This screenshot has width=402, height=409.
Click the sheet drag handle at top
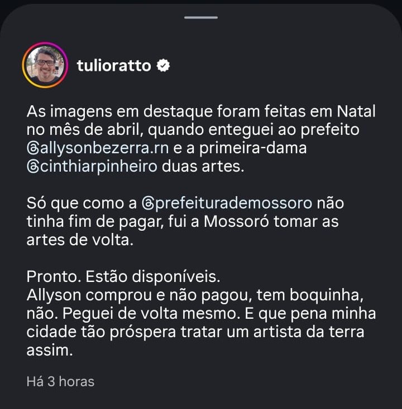pos(200,17)
